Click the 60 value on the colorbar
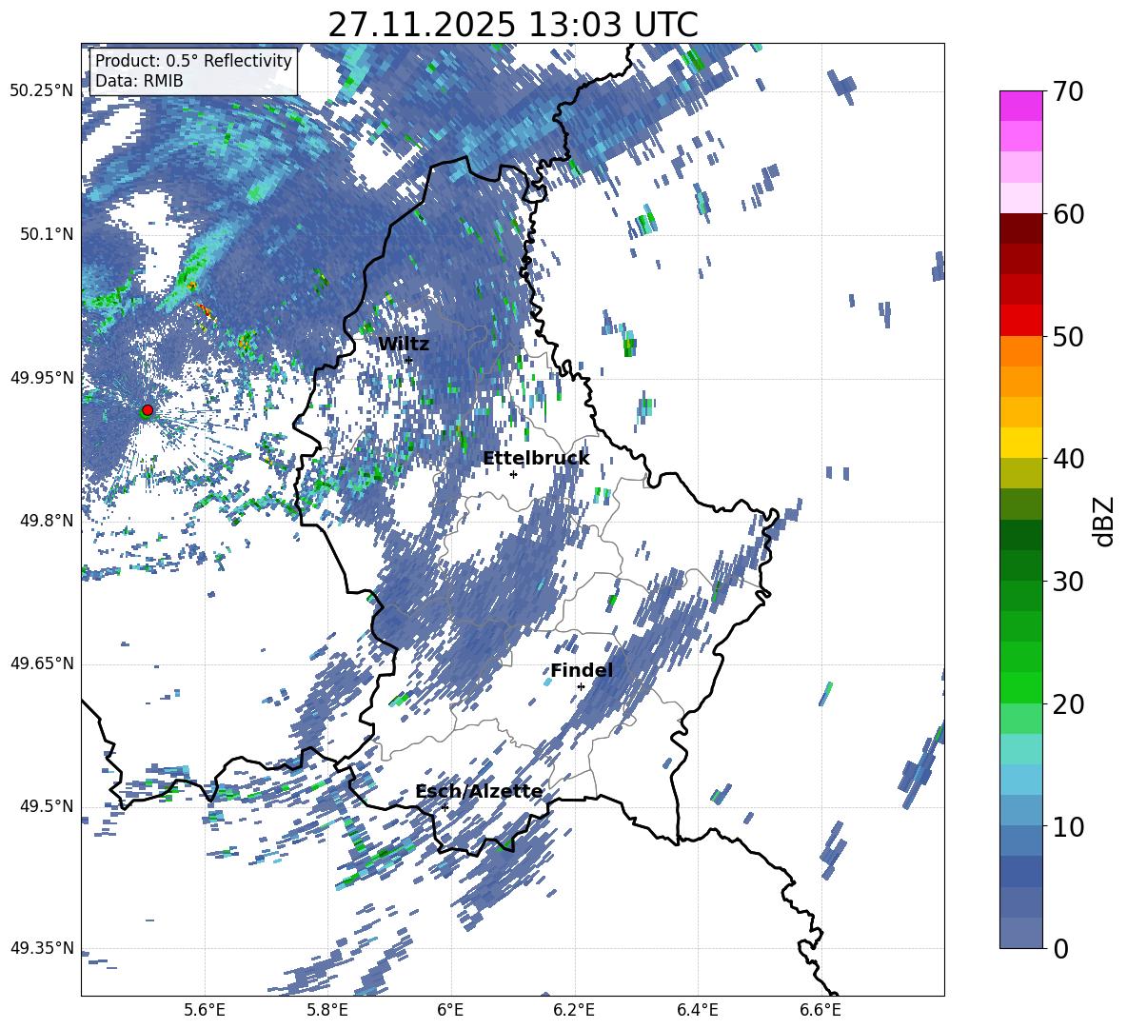The width and height of the screenshot is (1127, 1029). [x=1068, y=214]
